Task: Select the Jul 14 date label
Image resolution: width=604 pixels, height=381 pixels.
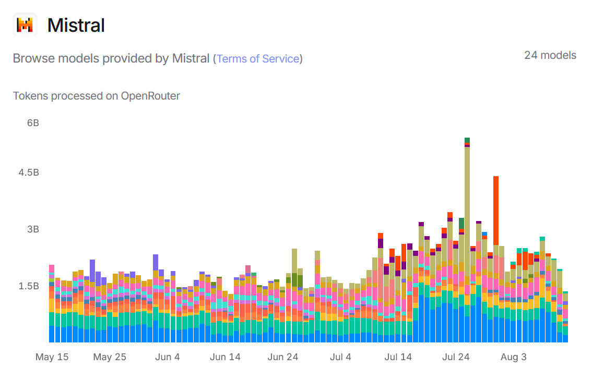Action: tap(398, 357)
